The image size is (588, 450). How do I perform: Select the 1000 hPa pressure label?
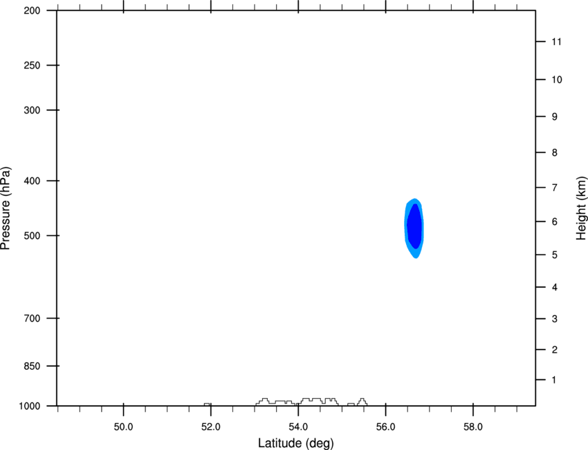[x=29, y=406]
